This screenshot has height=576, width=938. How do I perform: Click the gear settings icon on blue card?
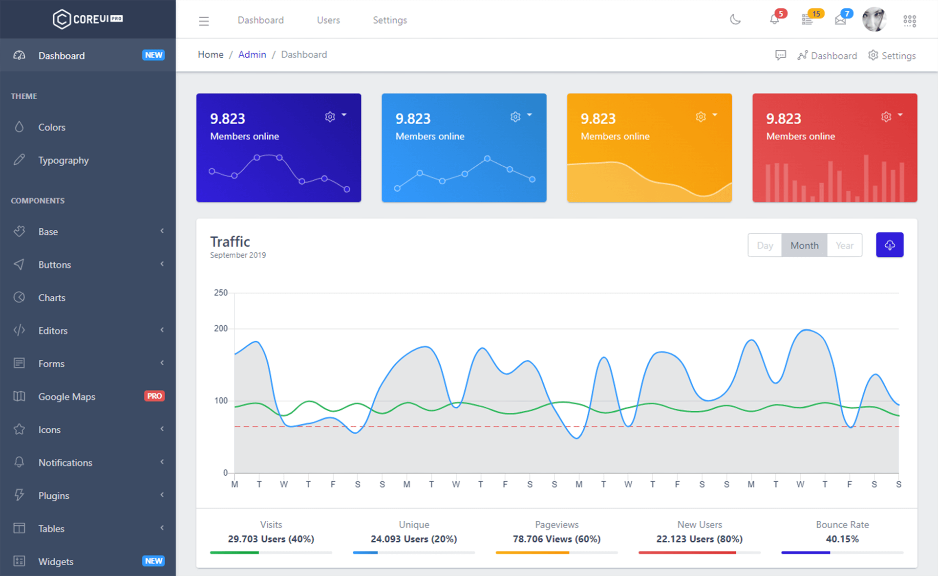click(x=516, y=117)
